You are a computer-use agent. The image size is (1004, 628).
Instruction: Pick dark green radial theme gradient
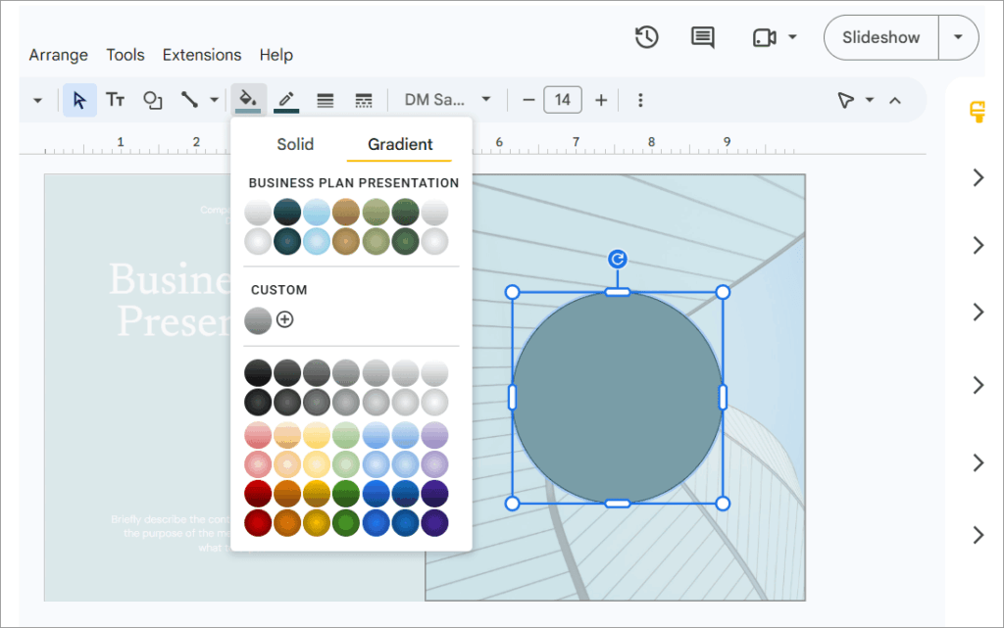(405, 242)
